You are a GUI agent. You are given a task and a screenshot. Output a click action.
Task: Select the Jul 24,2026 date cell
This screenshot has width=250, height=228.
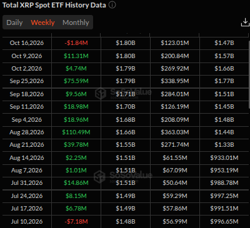[27, 196]
